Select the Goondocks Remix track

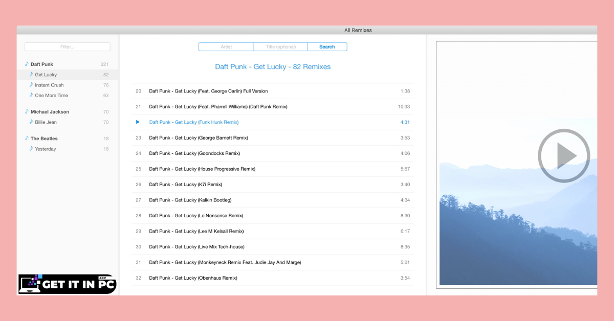[273, 153]
